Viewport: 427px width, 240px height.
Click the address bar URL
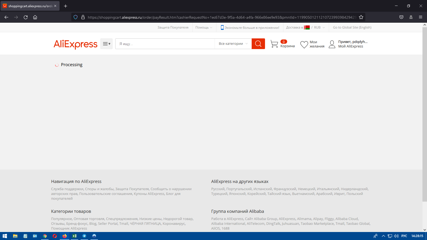click(x=222, y=17)
